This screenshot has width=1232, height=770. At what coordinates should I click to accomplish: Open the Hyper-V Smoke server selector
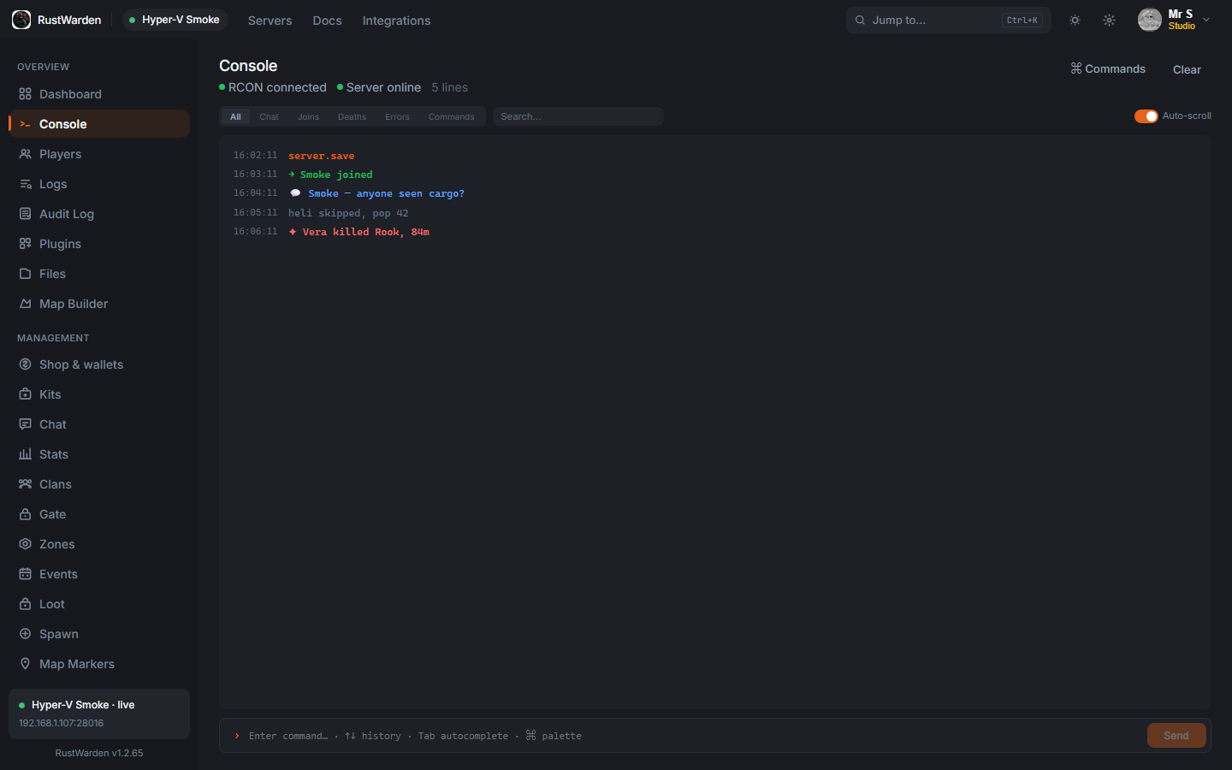175,20
